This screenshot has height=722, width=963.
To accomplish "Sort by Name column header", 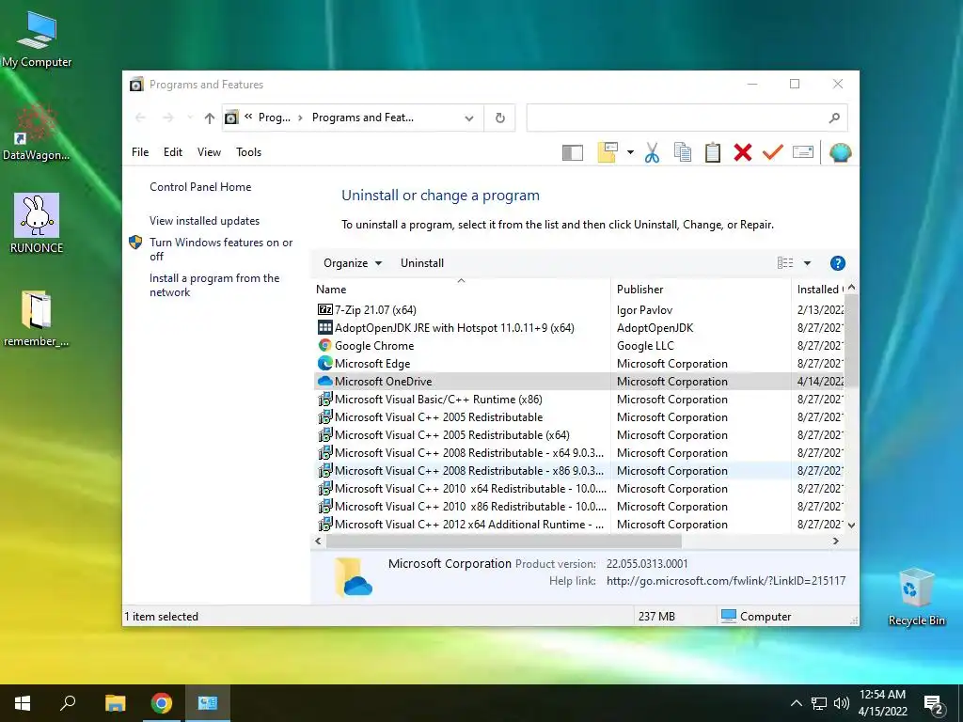I will pos(461,290).
